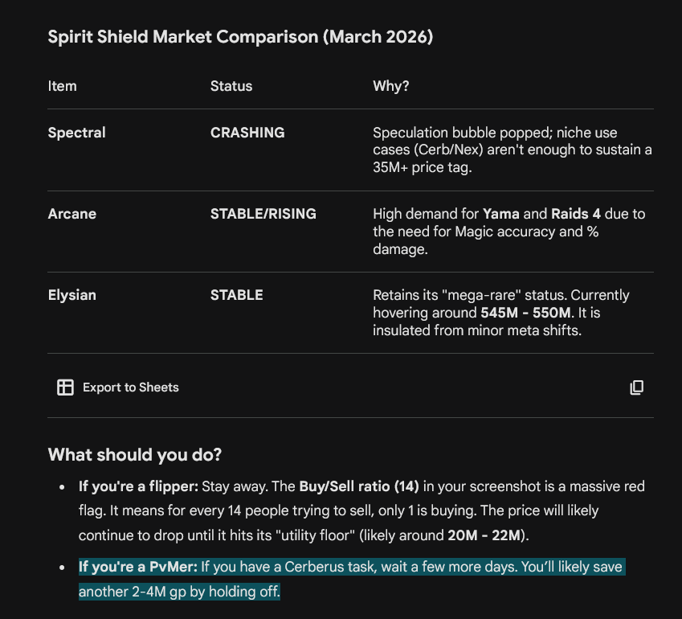This screenshot has width=682, height=619.
Task: Click the What should you do? heading
Action: point(135,455)
